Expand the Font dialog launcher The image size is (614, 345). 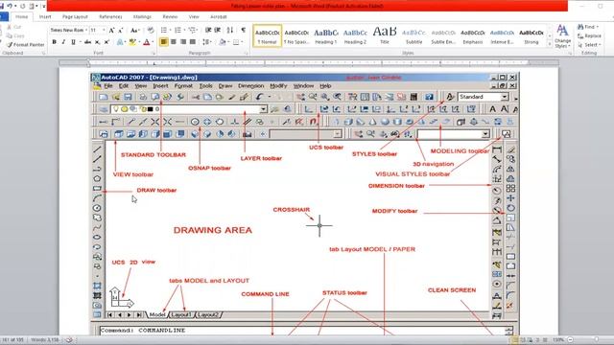coord(153,53)
